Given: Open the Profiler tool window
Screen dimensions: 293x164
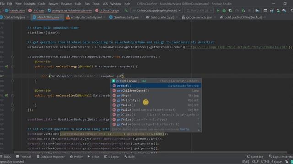Looking at the screenshot, I should [76, 157].
